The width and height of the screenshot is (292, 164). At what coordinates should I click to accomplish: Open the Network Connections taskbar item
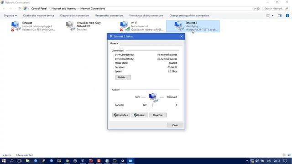pos(130,161)
